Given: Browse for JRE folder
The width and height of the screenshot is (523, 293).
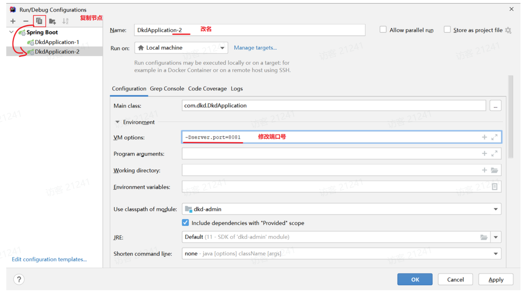Looking at the screenshot, I should click(x=484, y=237).
